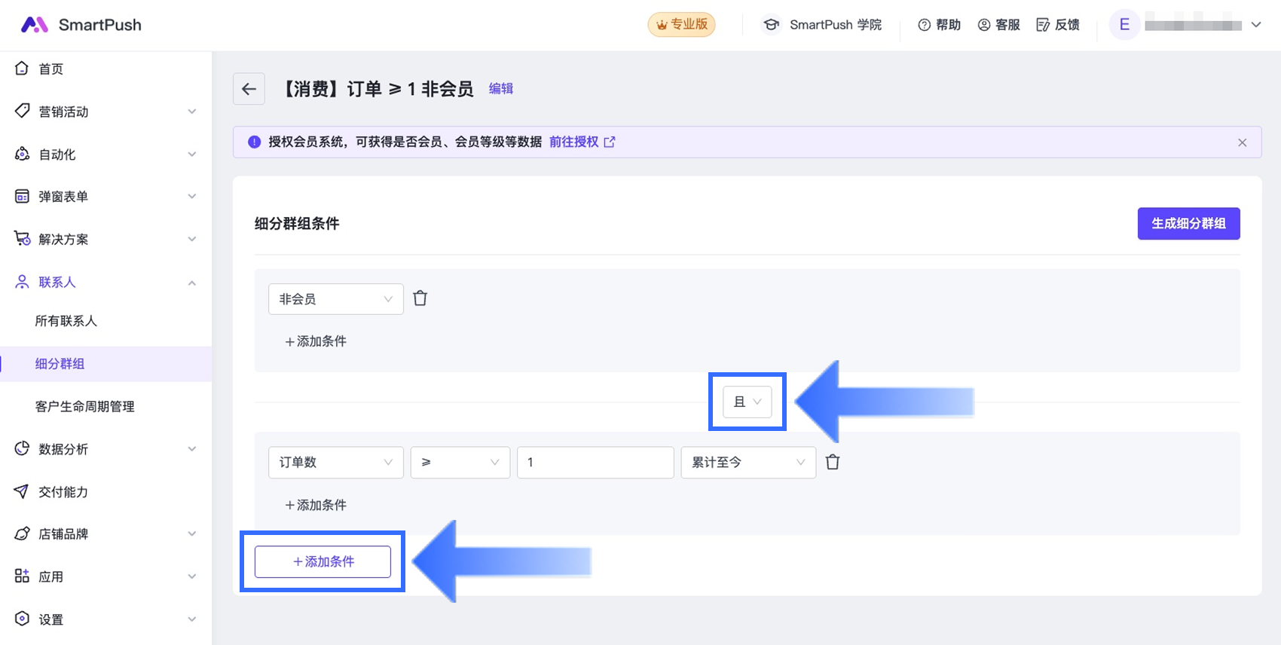This screenshot has width=1281, height=645.
Task: Click the 反馈 feedback icon
Action: (1043, 25)
